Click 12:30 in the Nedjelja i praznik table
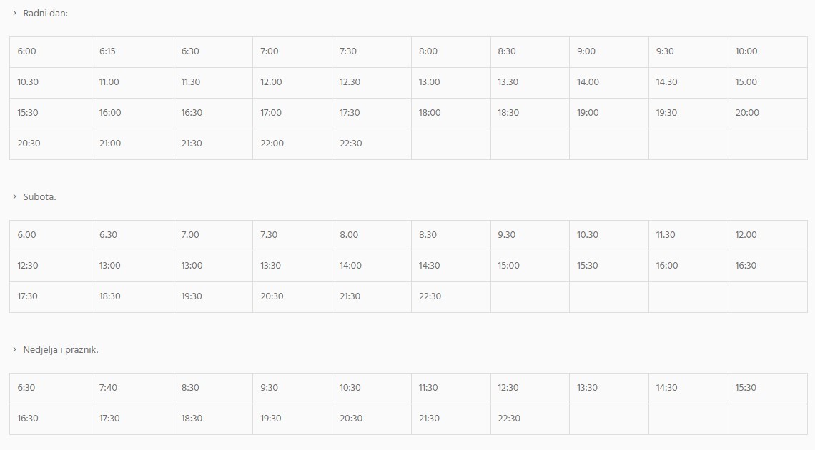The height and width of the screenshot is (450, 815). [508, 388]
